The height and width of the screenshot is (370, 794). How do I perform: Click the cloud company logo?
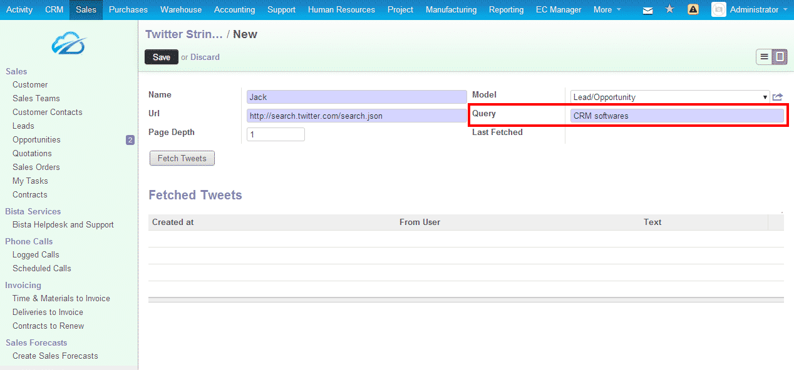pyautogui.click(x=69, y=43)
